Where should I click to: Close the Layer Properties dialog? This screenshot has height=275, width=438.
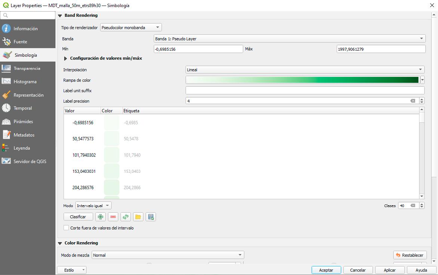(x=432, y=5)
